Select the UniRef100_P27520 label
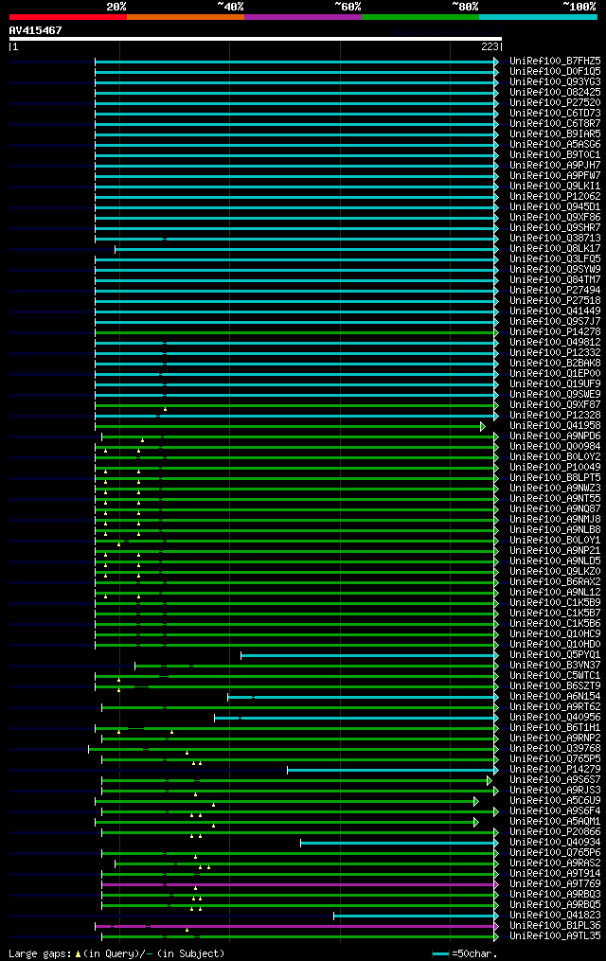The width and height of the screenshot is (606, 961). (555, 103)
